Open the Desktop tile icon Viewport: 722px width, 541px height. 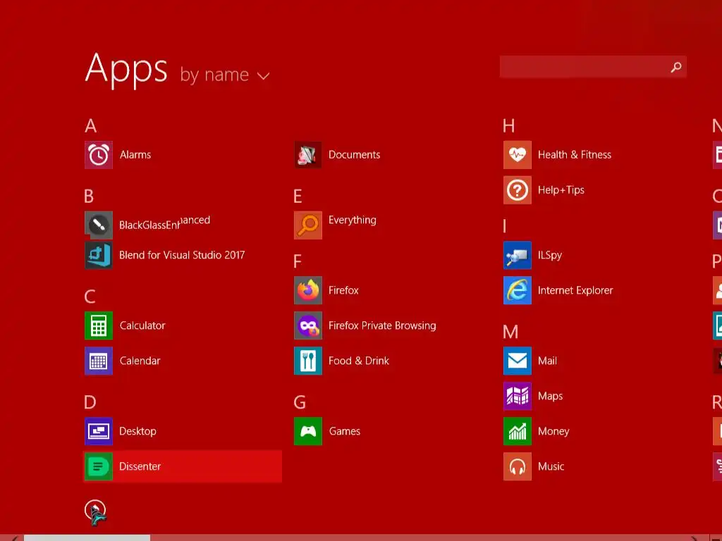pyautogui.click(x=99, y=431)
